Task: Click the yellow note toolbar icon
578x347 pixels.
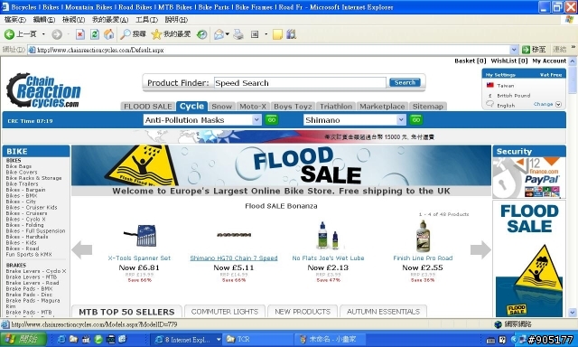Action: 277,34
